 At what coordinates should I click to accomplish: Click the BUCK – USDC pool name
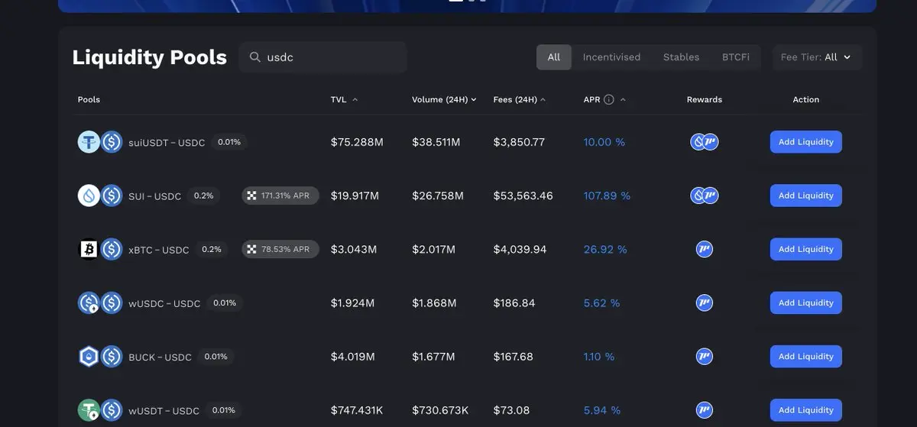[x=160, y=357]
